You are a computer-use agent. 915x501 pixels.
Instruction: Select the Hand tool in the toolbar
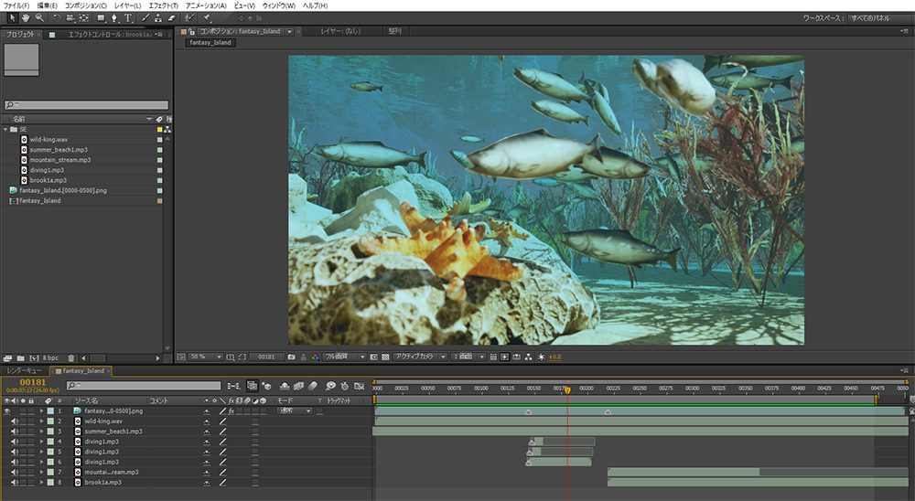[x=26, y=17]
